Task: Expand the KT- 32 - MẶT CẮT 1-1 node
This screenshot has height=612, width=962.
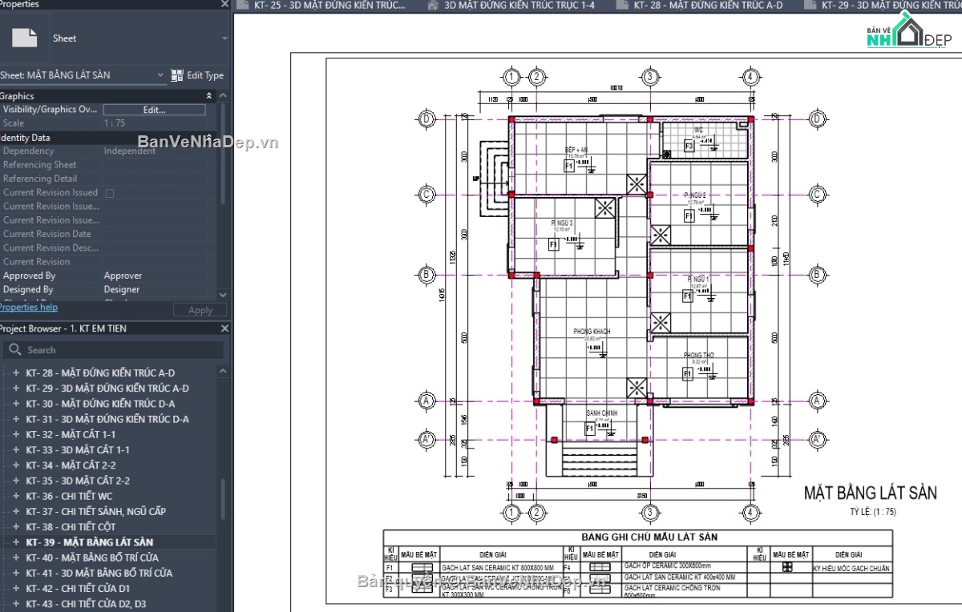Action: point(15,434)
